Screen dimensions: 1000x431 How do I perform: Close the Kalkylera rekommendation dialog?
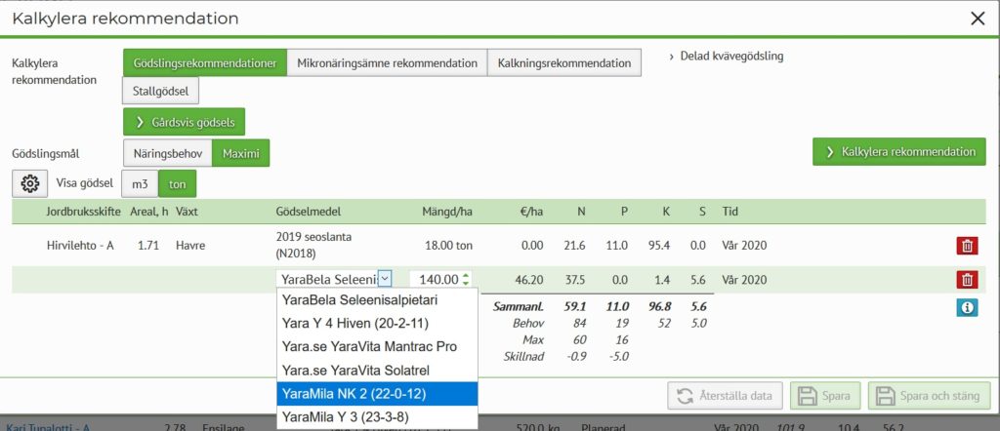click(x=978, y=19)
